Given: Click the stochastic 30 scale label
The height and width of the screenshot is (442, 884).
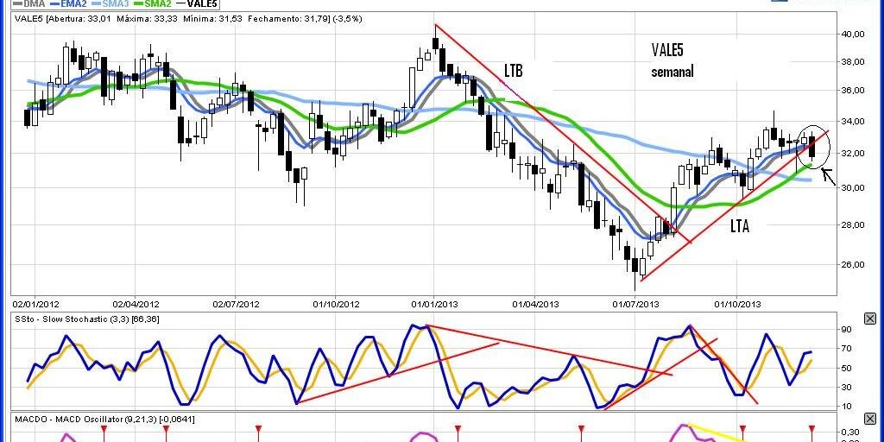Looking at the screenshot, I should click(x=846, y=388).
